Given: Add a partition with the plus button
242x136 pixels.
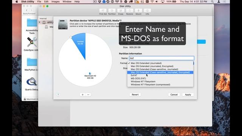Looking at the screenshot, I should [x=82, y=95].
